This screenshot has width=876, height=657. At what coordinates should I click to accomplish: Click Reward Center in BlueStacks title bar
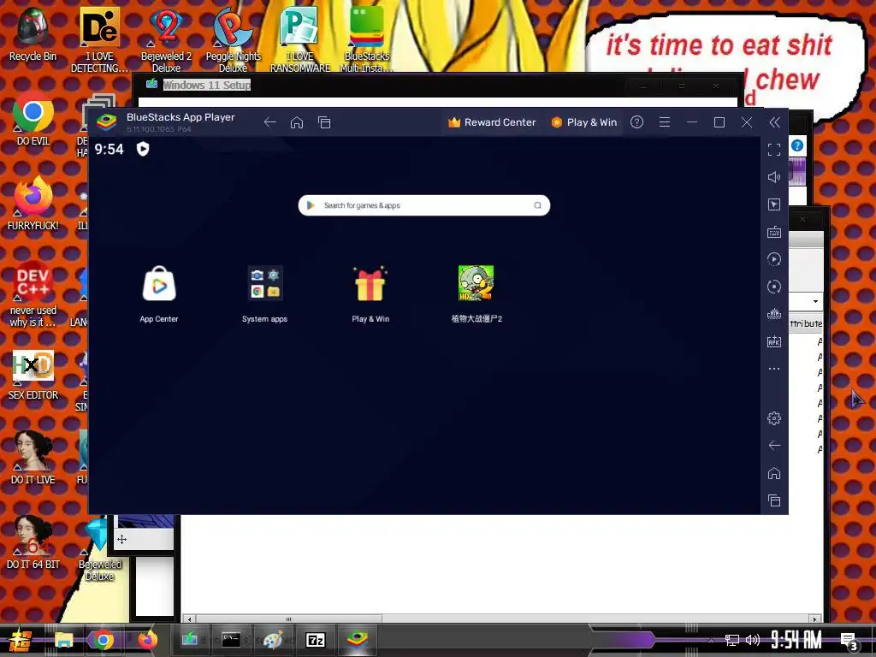coord(492,122)
